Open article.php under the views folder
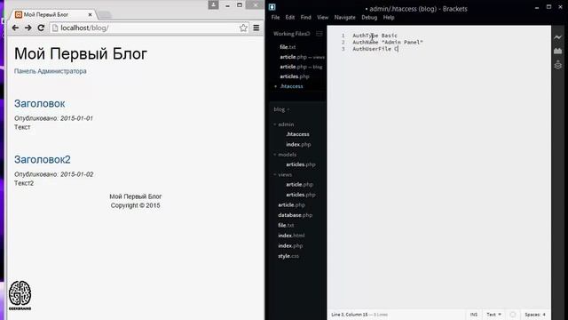568x320 pixels. click(299, 184)
